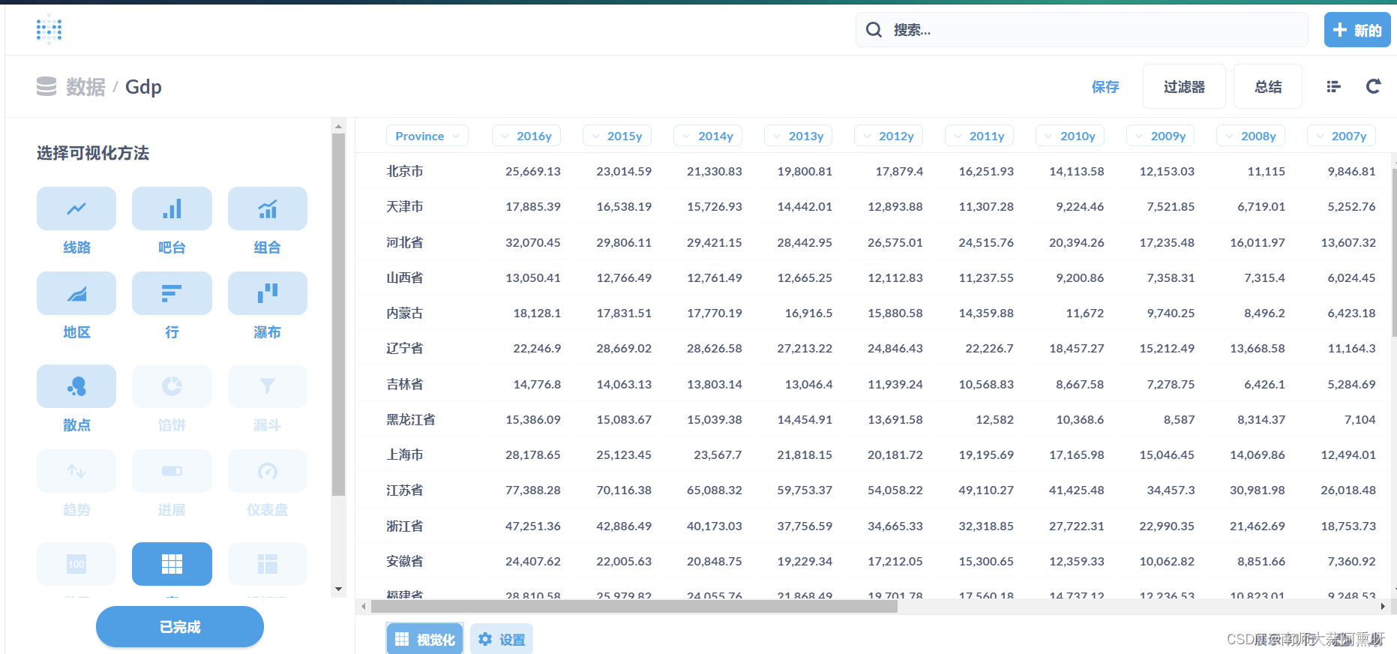
Task: Click the 黑龙江省 province cell
Action: (x=411, y=419)
